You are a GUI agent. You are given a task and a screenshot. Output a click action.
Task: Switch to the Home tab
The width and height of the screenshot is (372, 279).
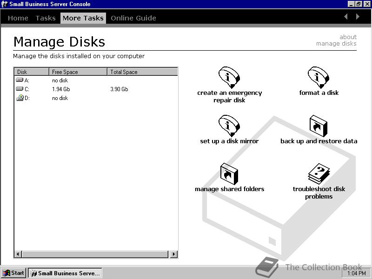[18, 18]
